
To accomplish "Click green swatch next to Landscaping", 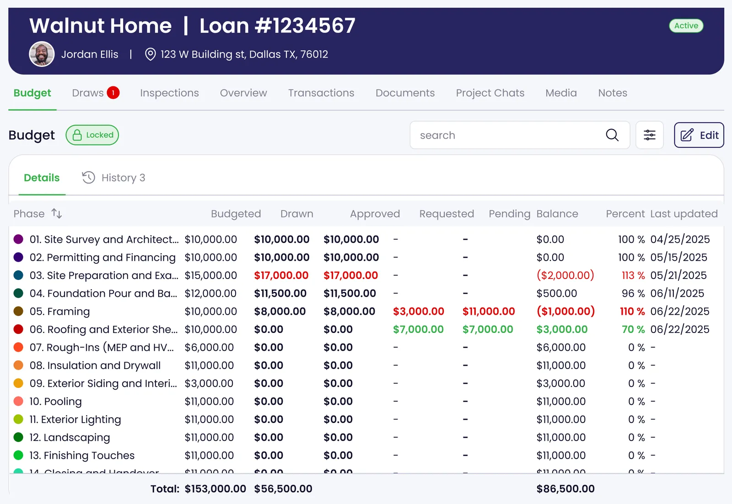I will 18,437.
